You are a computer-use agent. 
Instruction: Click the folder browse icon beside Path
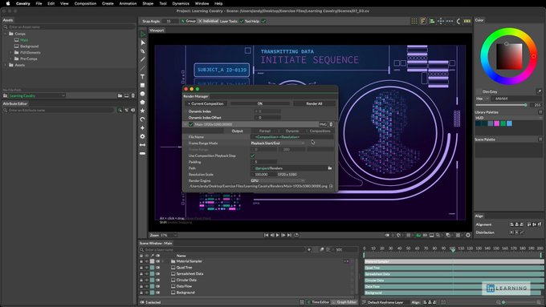(329, 168)
